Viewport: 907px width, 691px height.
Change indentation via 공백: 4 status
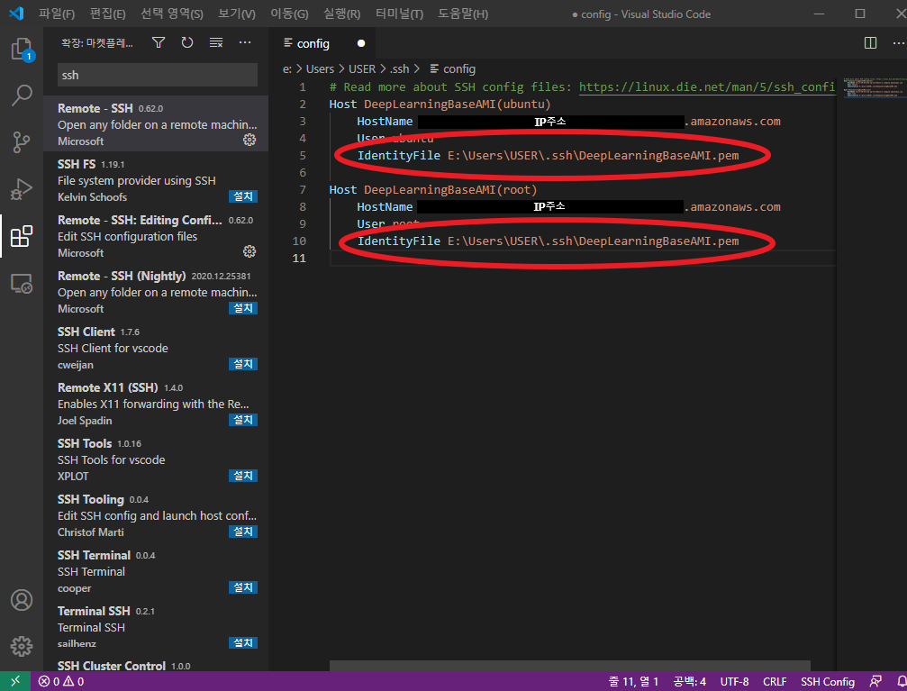pos(690,682)
